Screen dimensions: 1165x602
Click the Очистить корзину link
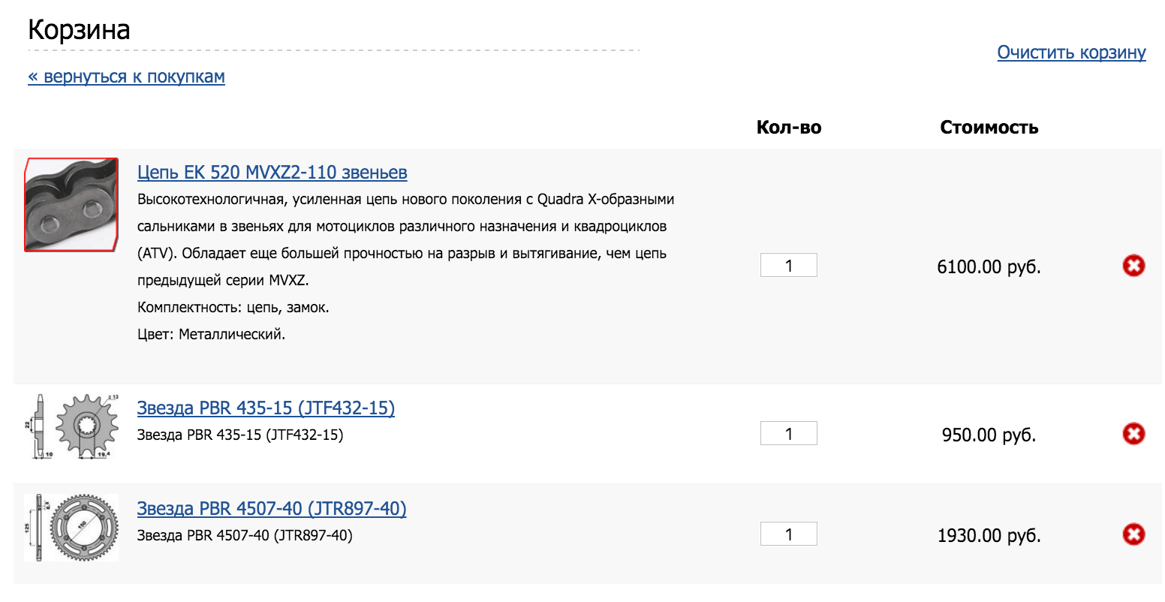coord(1071,53)
